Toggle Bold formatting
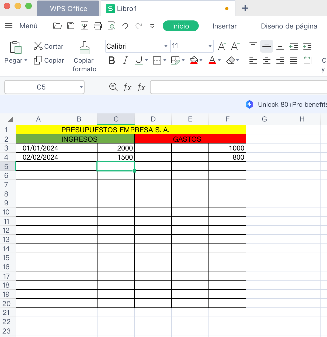The width and height of the screenshot is (327, 337). click(112, 60)
